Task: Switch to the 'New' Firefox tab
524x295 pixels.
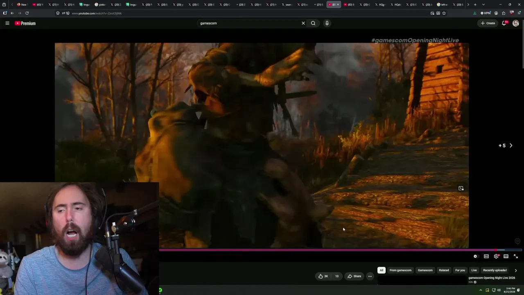Action: tap(22, 5)
